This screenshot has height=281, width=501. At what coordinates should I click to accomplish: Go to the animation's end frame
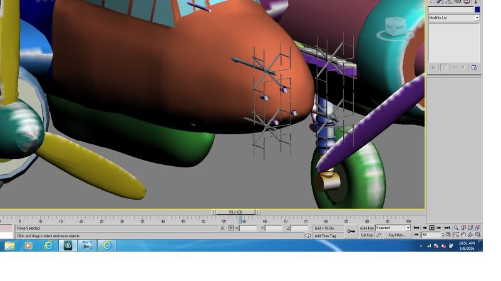click(447, 228)
